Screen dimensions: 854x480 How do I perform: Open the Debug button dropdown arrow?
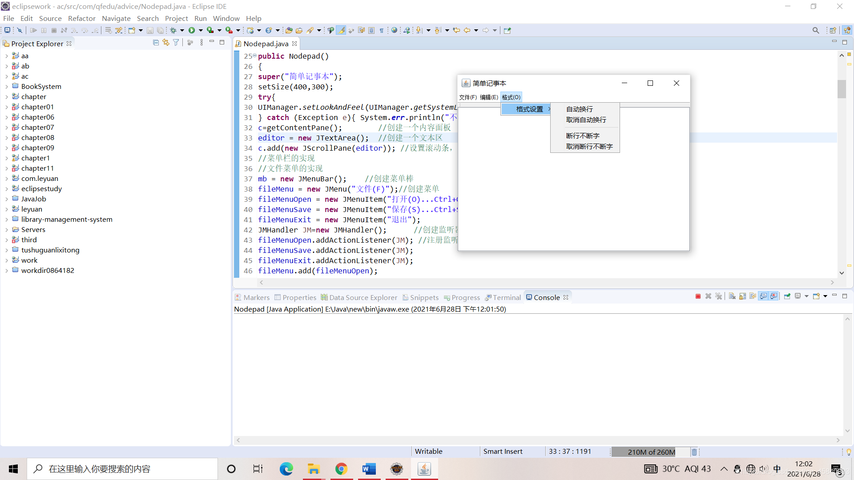click(182, 30)
